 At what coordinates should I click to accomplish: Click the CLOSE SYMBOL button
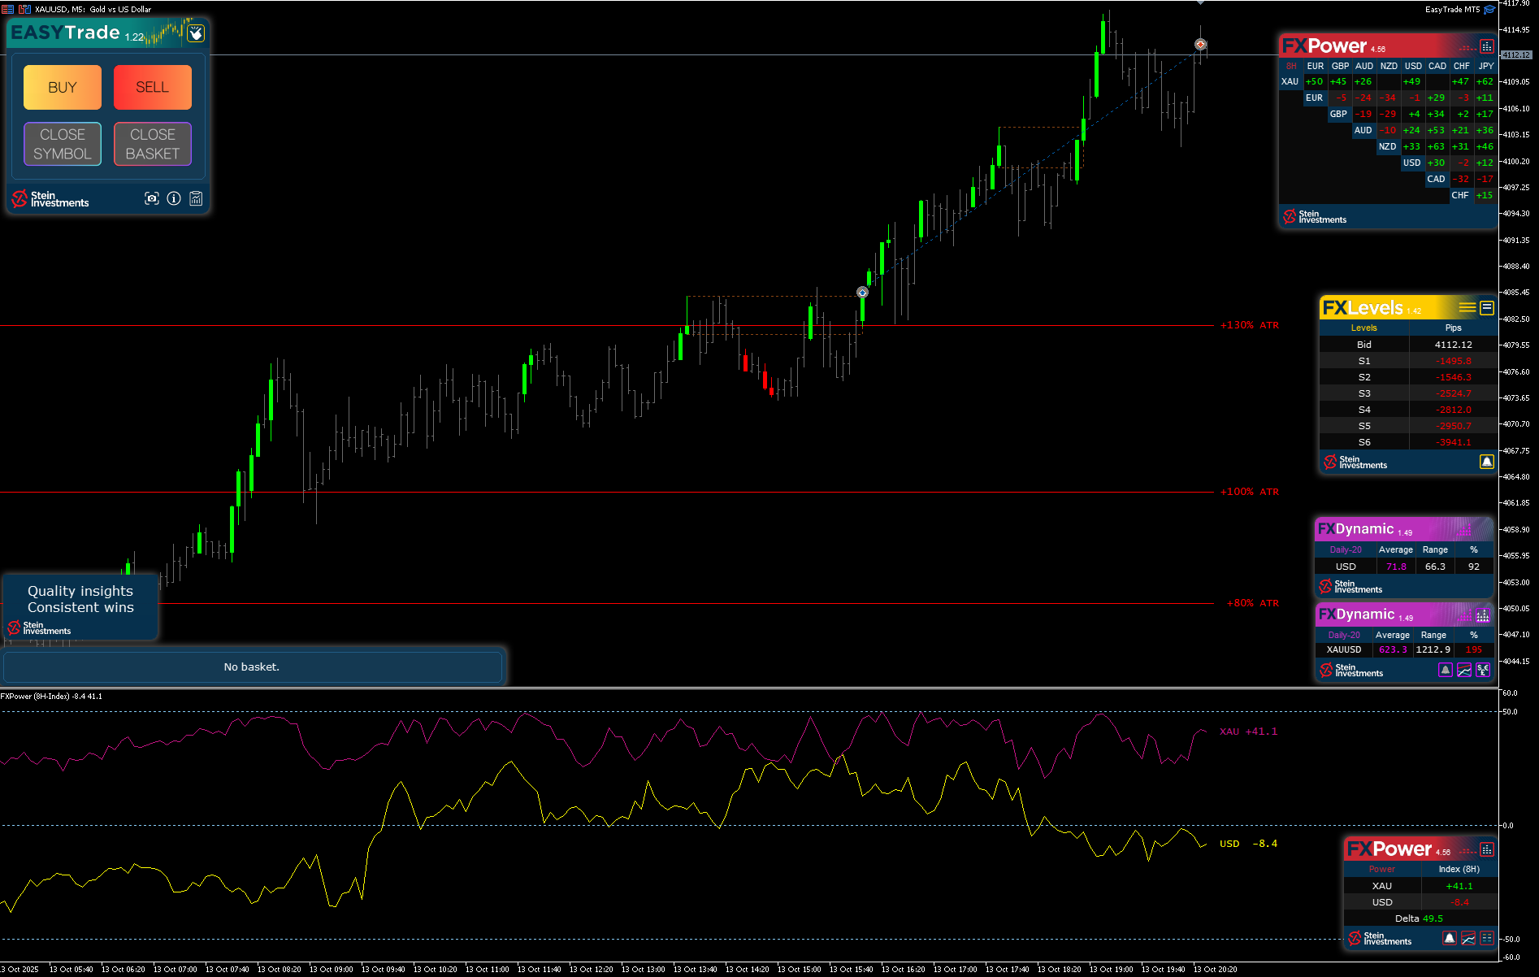(63, 144)
